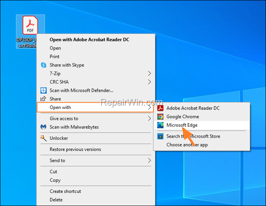Screen dimensions: 266x206
Task: Expand the Open with submenu arrow
Action: coord(149,107)
